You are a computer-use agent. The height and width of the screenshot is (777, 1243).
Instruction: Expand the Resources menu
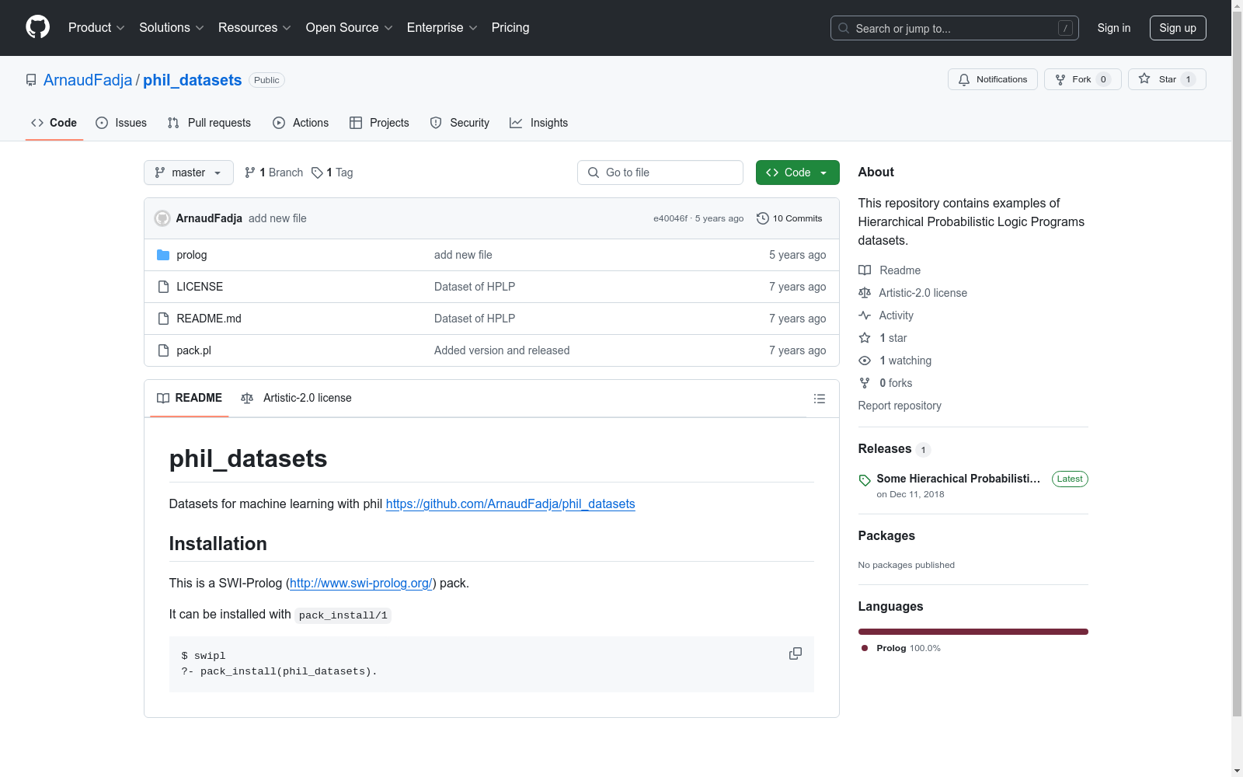(x=255, y=28)
